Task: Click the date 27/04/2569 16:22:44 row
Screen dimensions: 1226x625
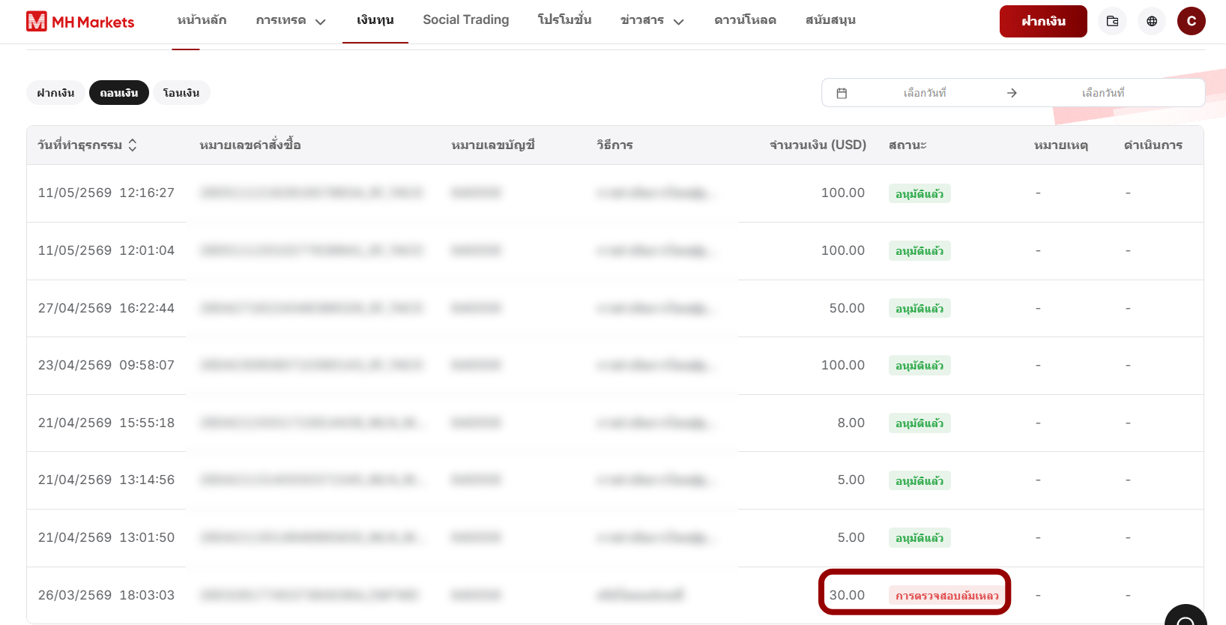Action: coord(615,308)
